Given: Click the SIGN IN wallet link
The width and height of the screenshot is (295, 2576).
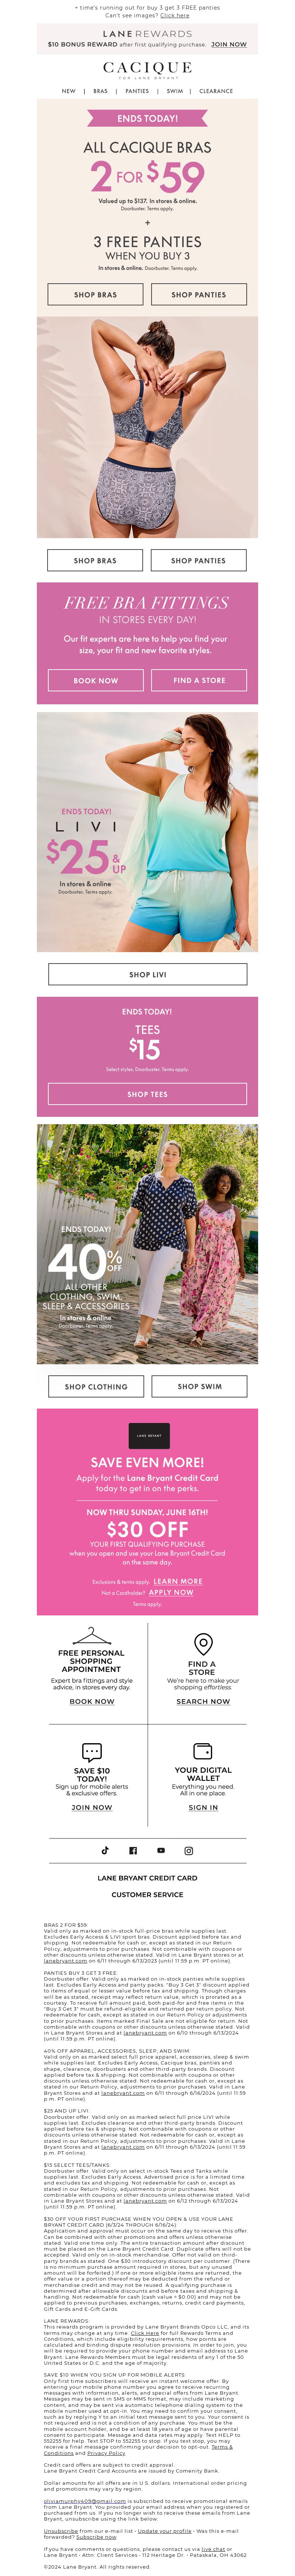Looking at the screenshot, I should coord(203,1807).
